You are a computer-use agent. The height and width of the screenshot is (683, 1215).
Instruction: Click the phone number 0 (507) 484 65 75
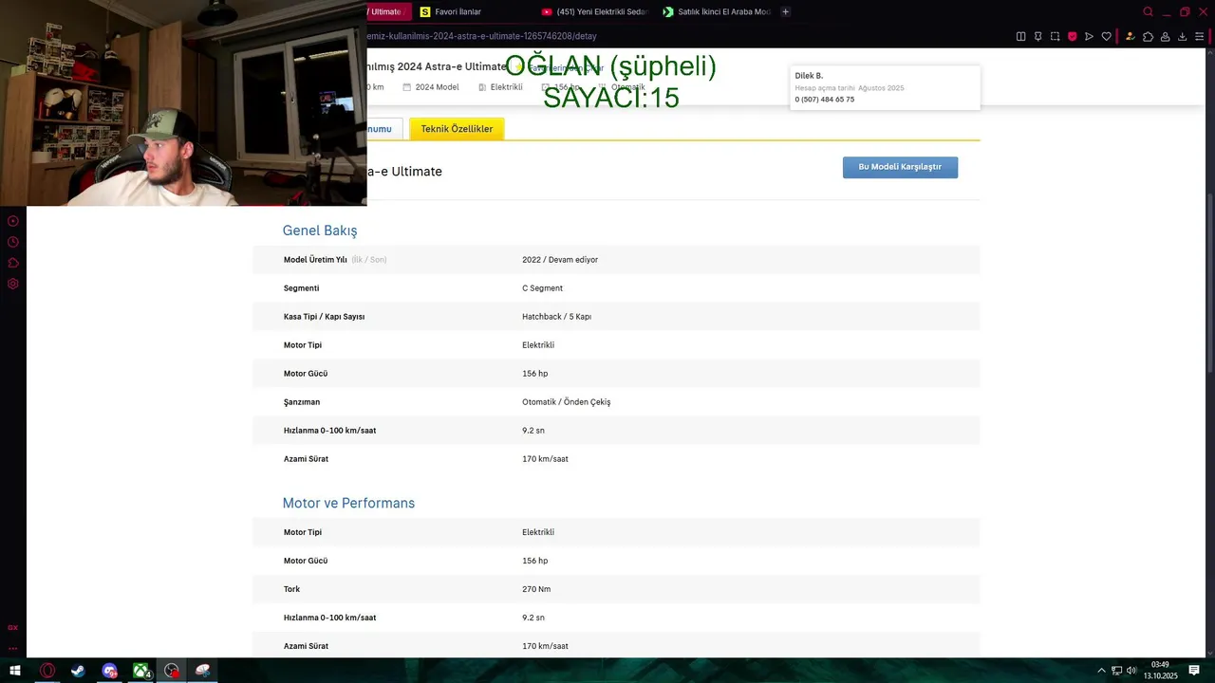[824, 100]
